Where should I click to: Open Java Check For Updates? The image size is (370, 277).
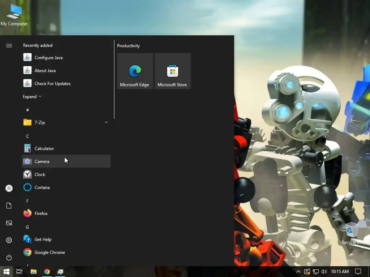click(66, 83)
